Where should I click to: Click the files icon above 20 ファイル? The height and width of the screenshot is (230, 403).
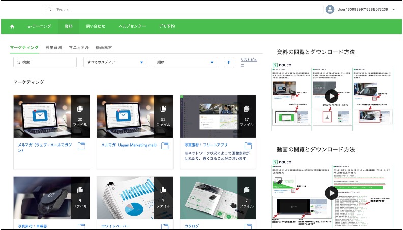click(80, 109)
